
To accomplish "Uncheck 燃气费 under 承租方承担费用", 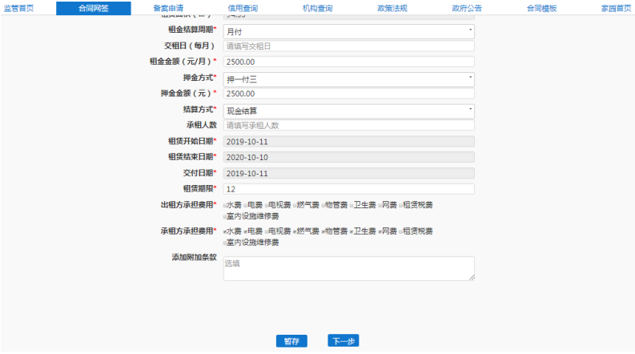I will [x=295, y=231].
